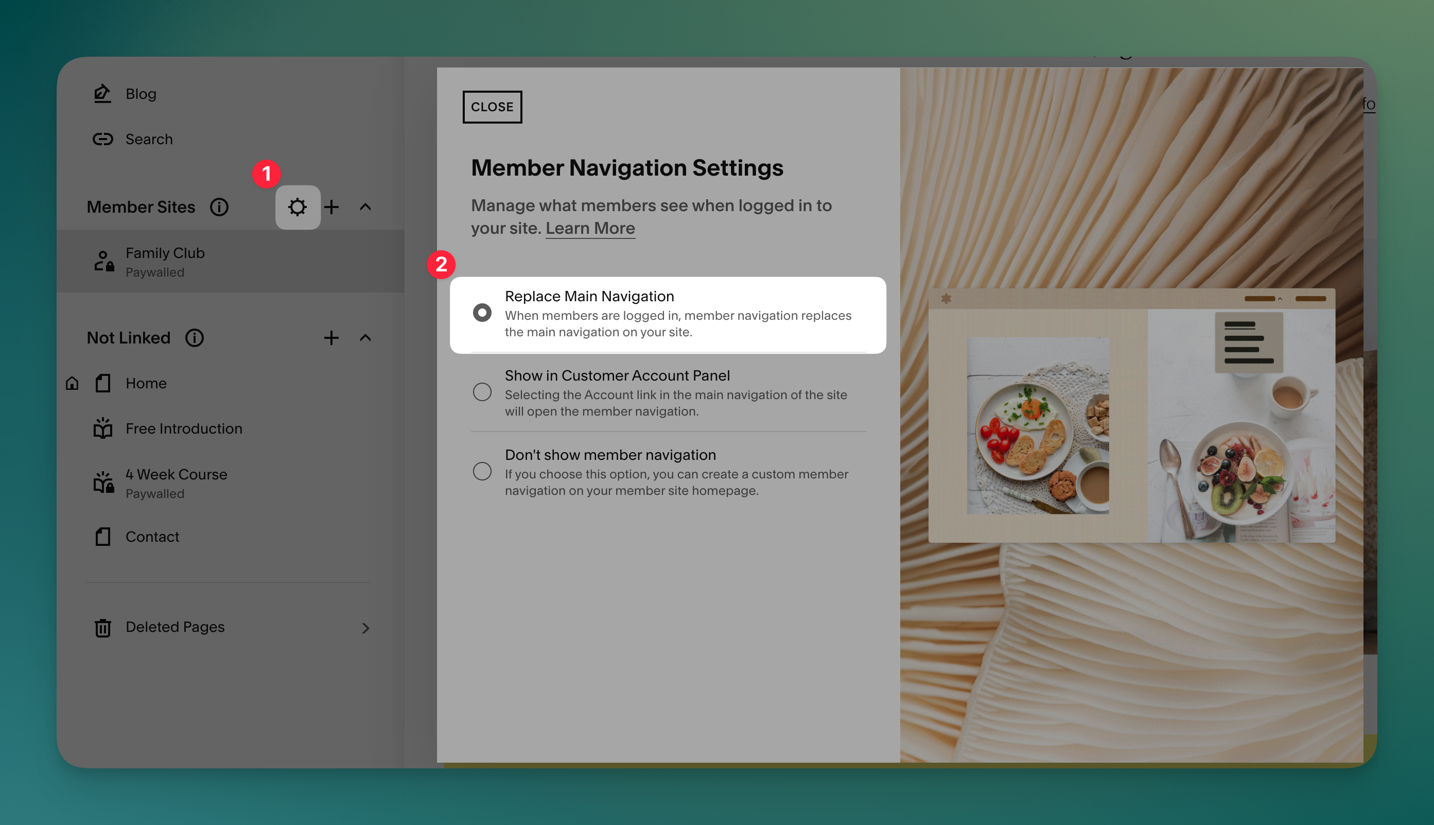Collapse the Not Linked section chevron
The width and height of the screenshot is (1434, 825).
[365, 338]
